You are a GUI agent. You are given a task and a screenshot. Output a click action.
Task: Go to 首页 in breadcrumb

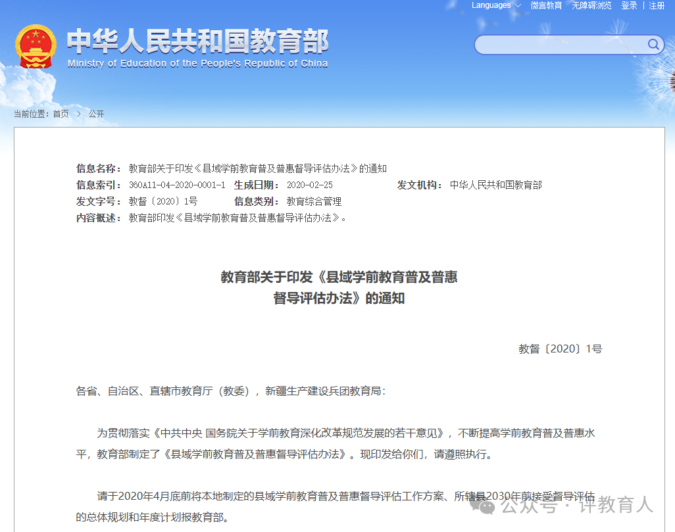(61, 114)
